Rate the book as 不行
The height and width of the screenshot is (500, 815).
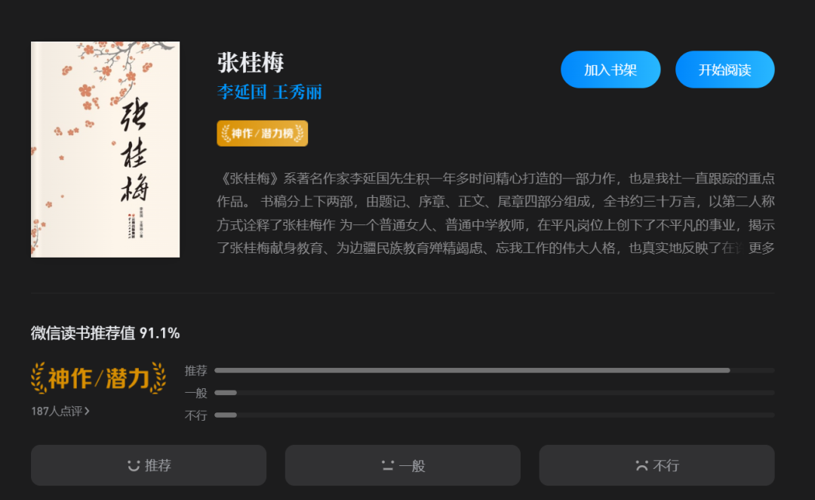point(657,465)
